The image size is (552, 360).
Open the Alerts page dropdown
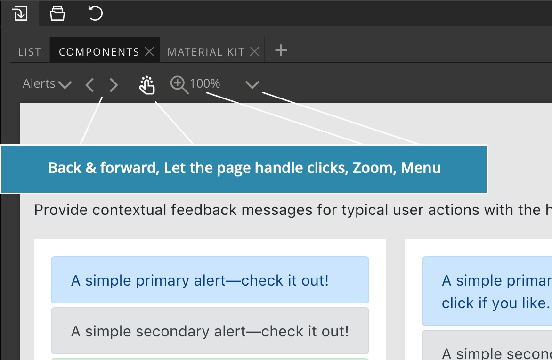coord(47,84)
